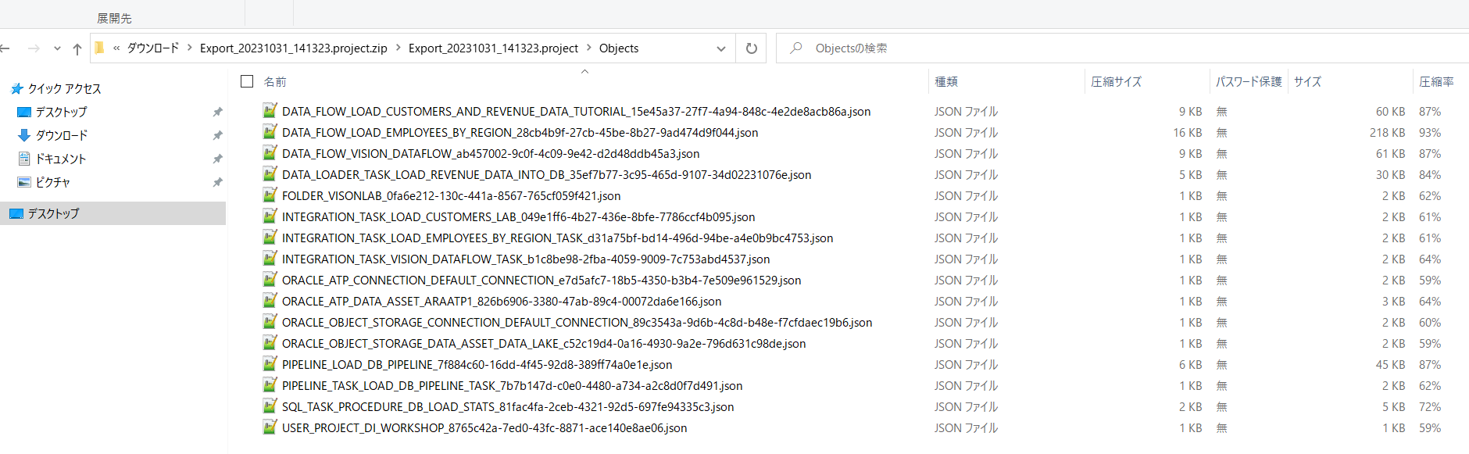Open ダウンロード in navigation pane
This screenshot has width=1469, height=454.
[62, 135]
